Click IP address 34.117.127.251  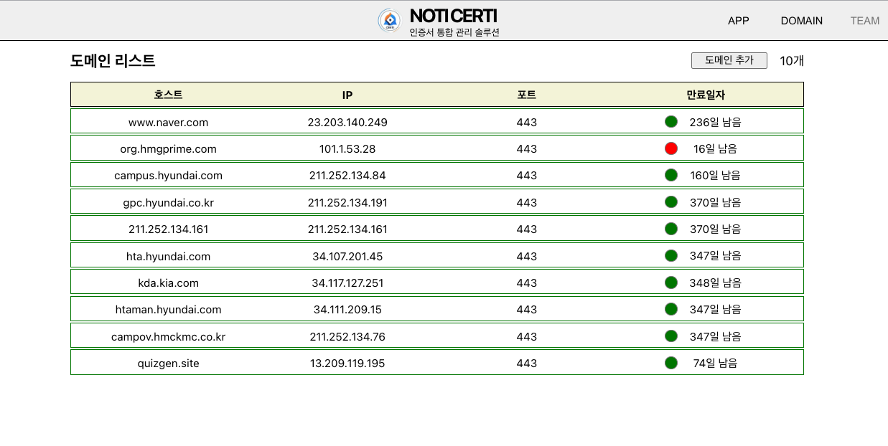click(347, 283)
